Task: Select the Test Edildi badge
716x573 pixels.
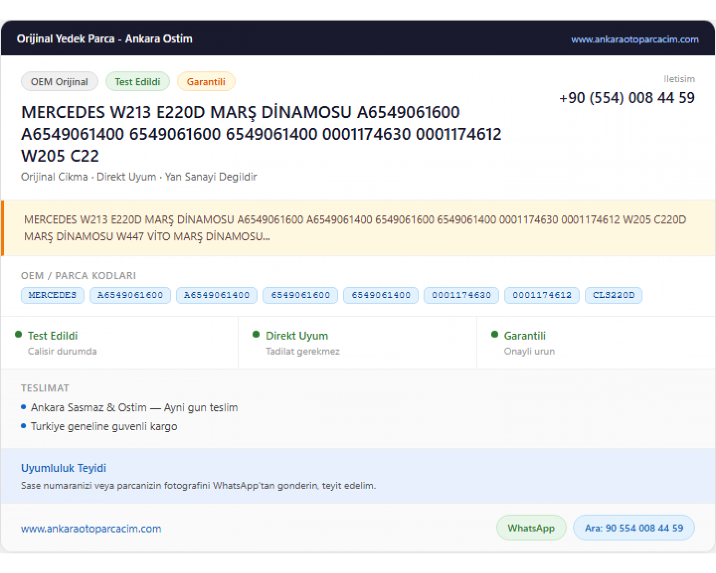Action: coord(137,82)
